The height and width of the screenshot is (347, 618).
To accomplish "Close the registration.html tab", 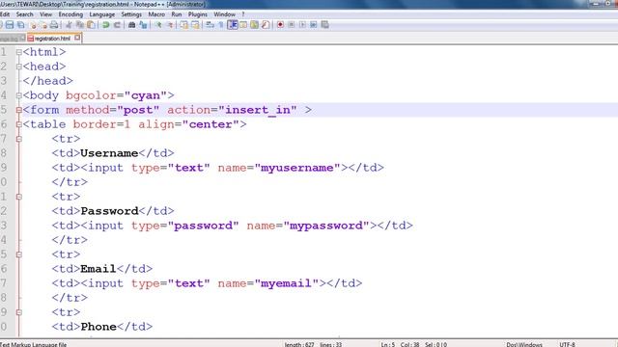I will (77, 38).
